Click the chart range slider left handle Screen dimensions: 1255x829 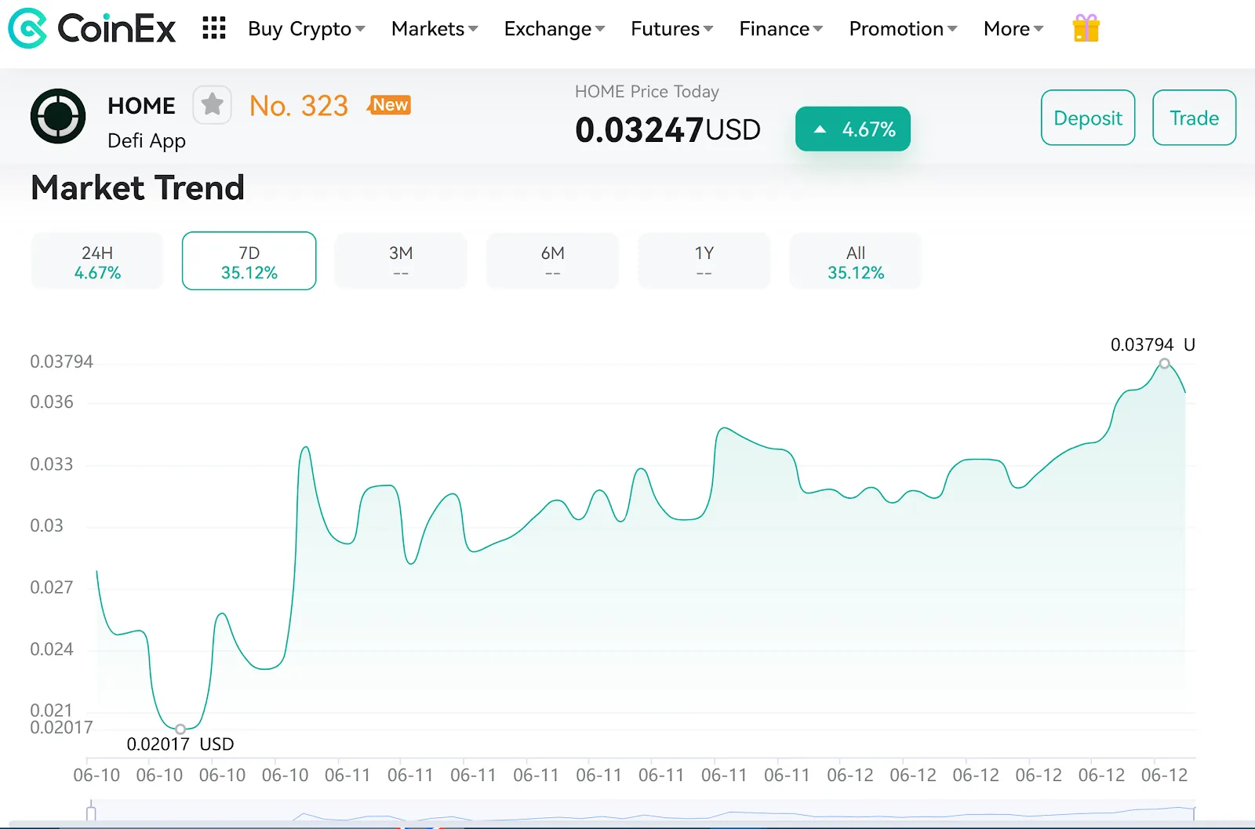click(91, 812)
